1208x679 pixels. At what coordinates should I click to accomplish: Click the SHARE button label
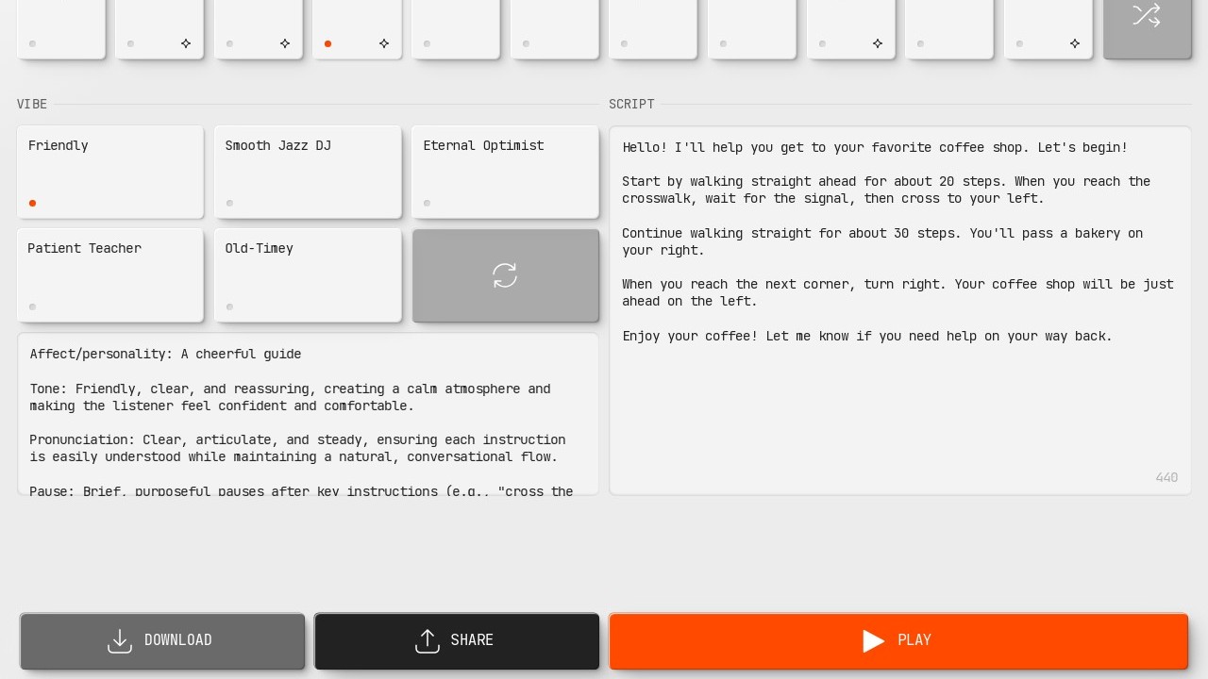472,640
